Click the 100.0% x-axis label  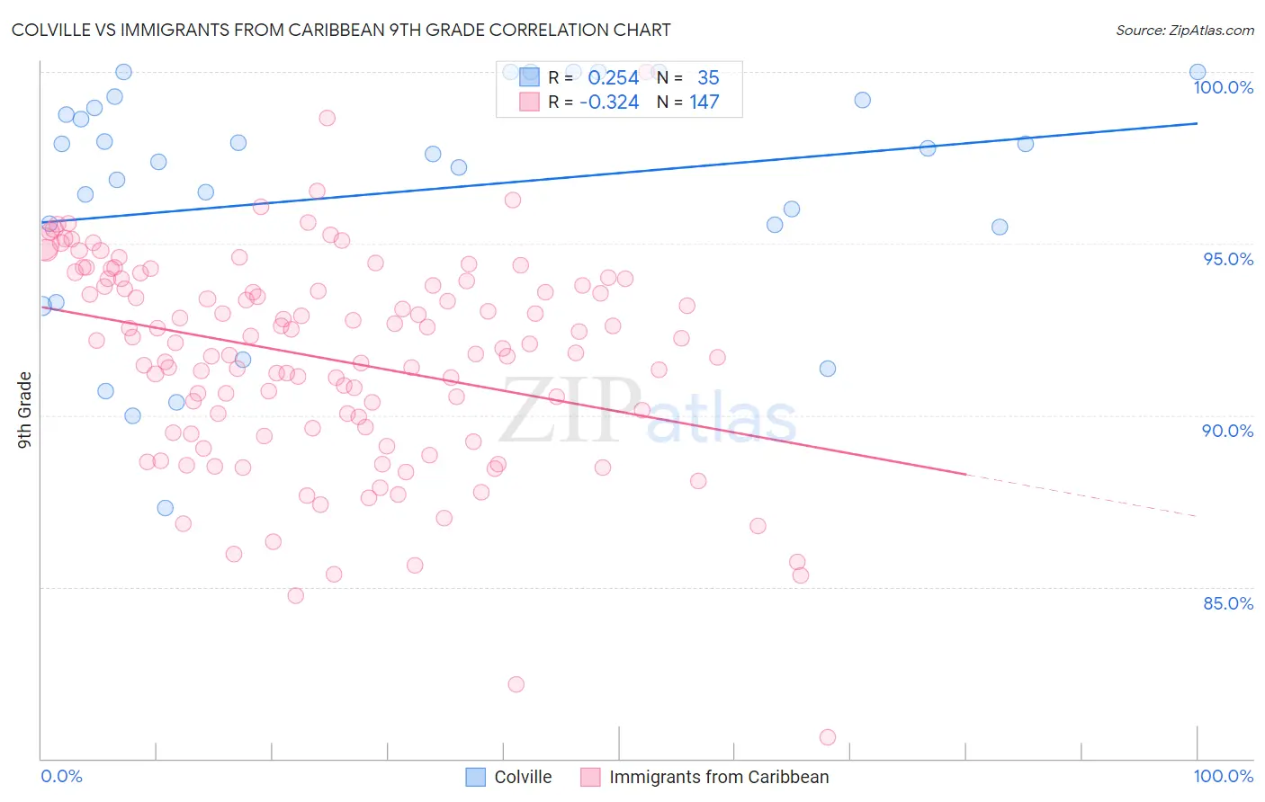1224,777
